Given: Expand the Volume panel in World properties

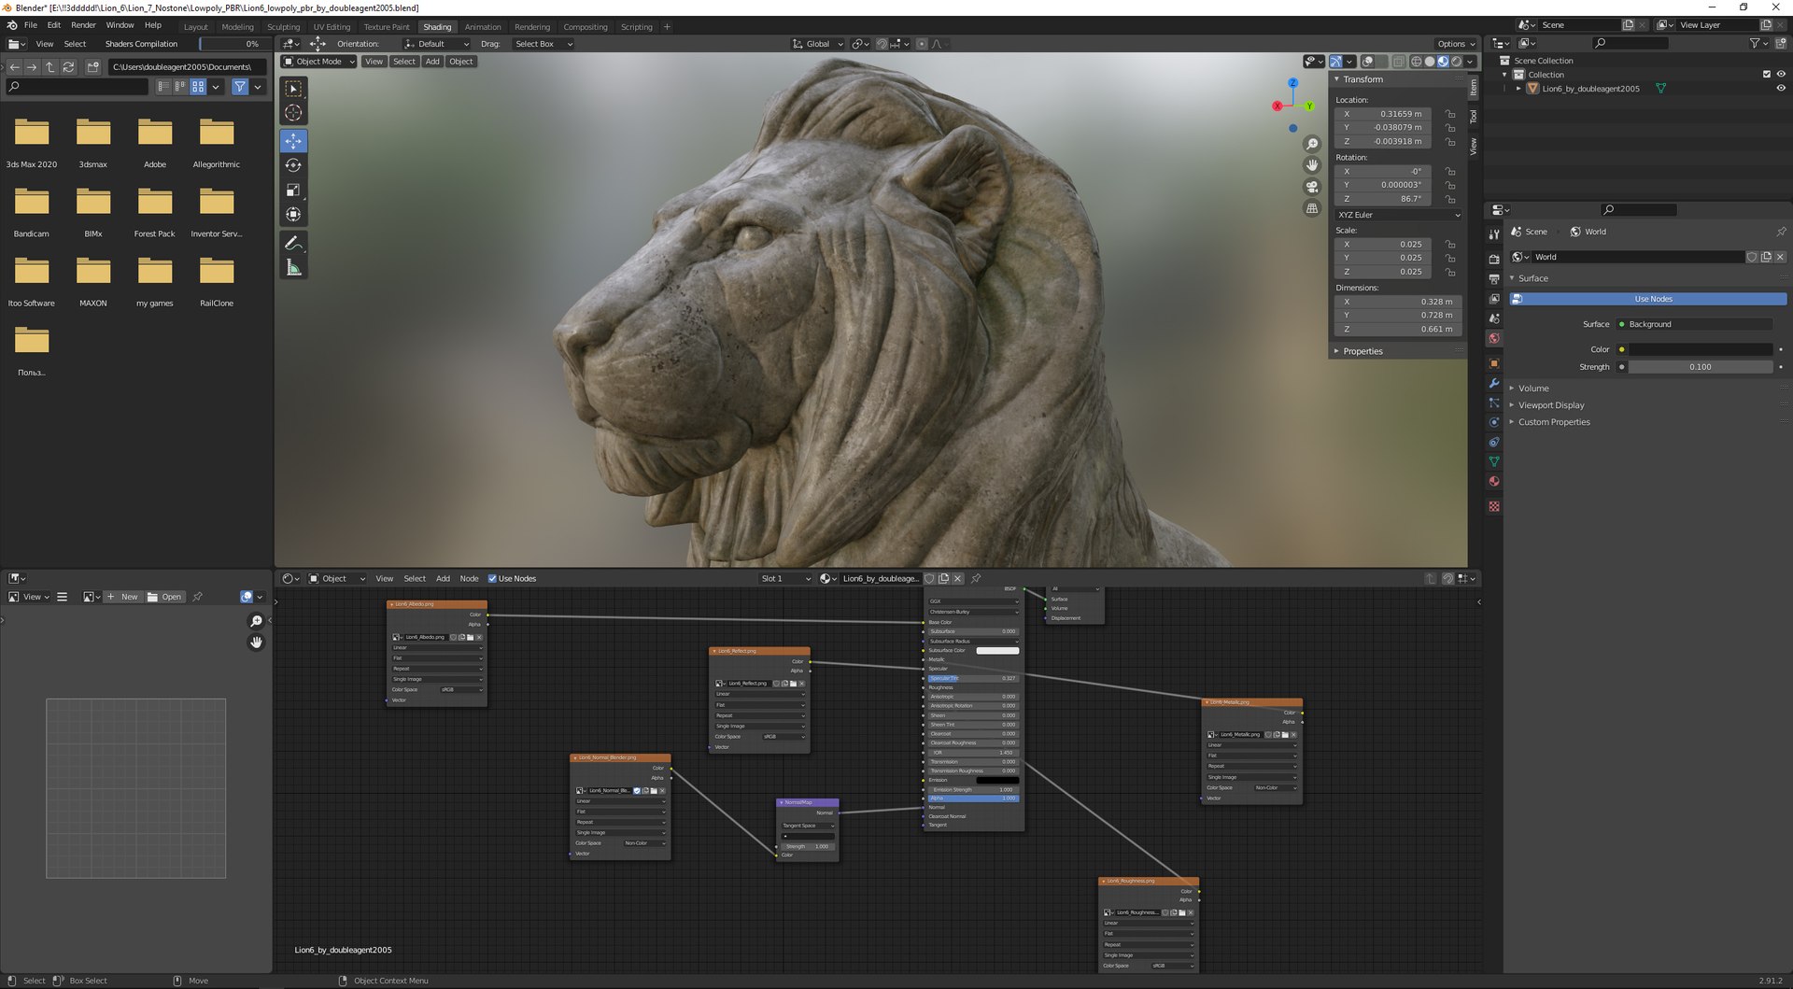Looking at the screenshot, I should (1532, 389).
